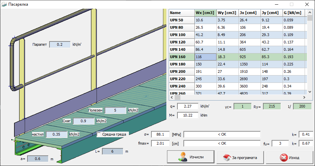Screen dimensions: 315x166
Task: Close the Пасарелка window
Action: [x=307, y=4]
